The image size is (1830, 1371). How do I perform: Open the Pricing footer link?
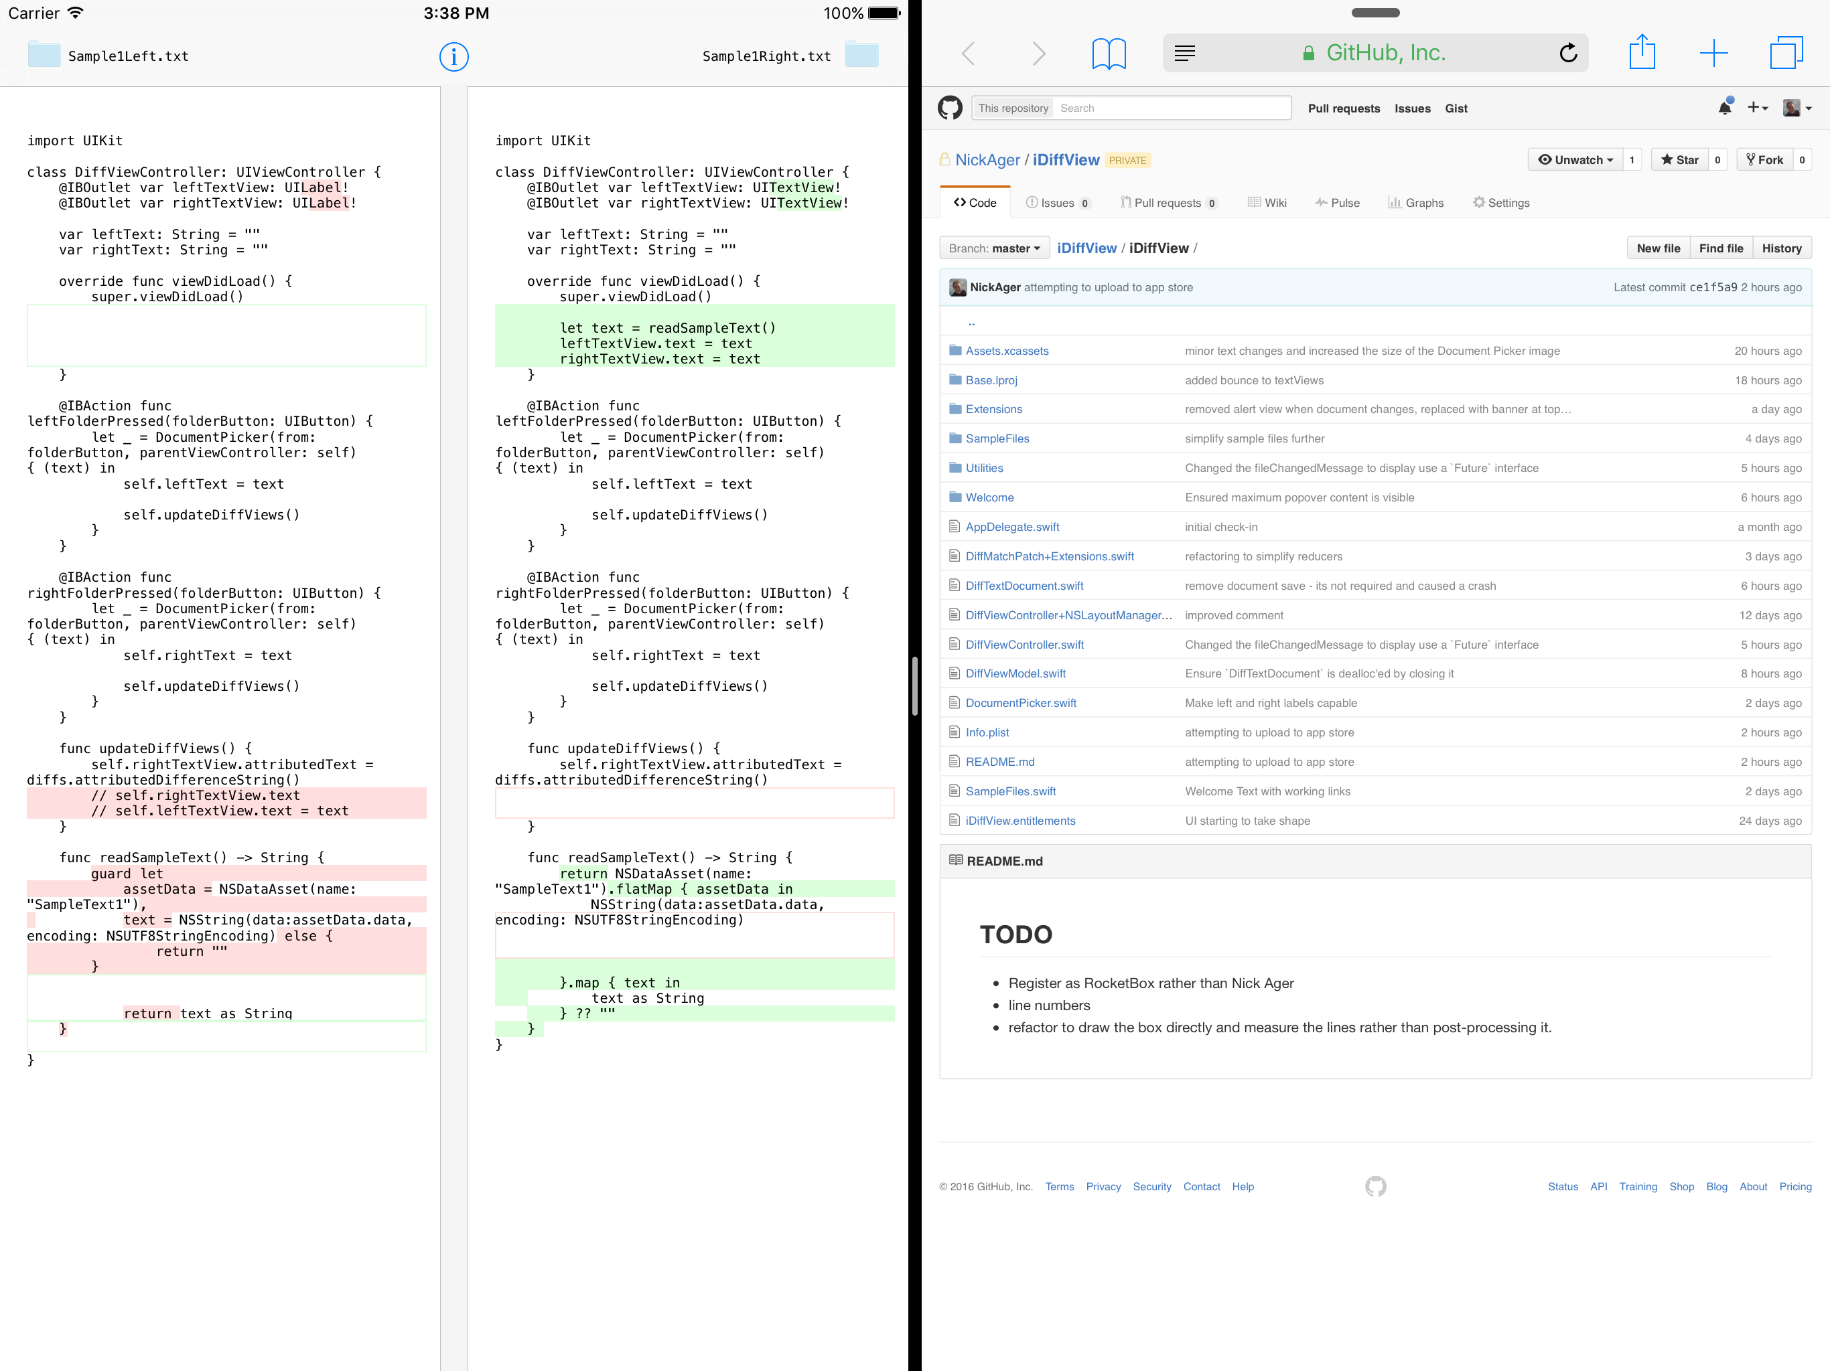click(x=1795, y=1187)
